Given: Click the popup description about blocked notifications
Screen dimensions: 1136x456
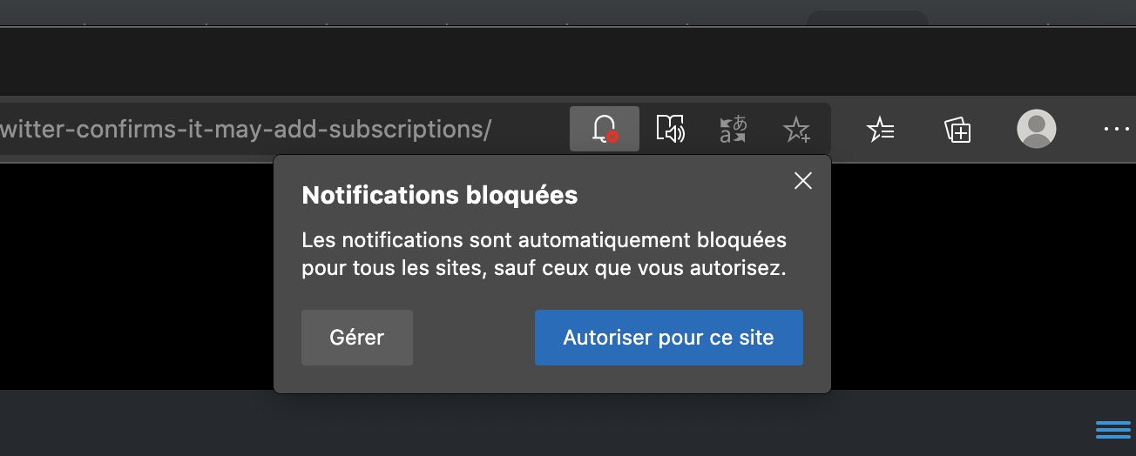Looking at the screenshot, I should point(544,253).
